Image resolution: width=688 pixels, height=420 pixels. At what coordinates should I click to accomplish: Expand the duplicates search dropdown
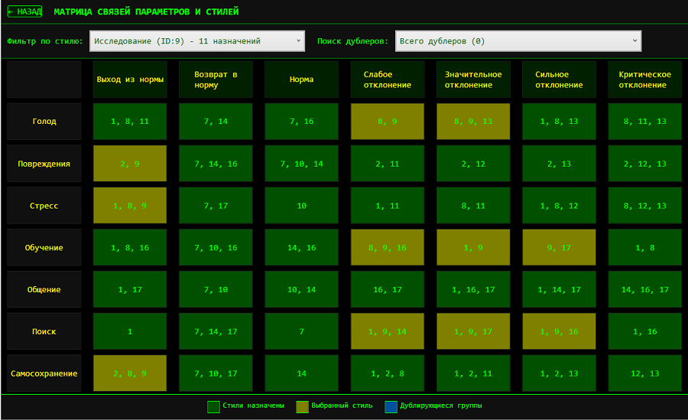[x=518, y=41]
